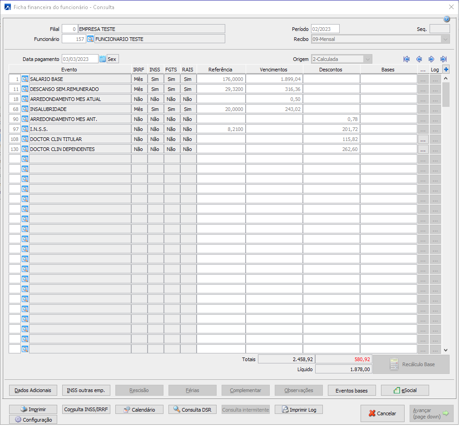The height and width of the screenshot is (428, 465).
Task: Expand the Origem 2-Calculada dropdown
Action: pyautogui.click(x=367, y=59)
